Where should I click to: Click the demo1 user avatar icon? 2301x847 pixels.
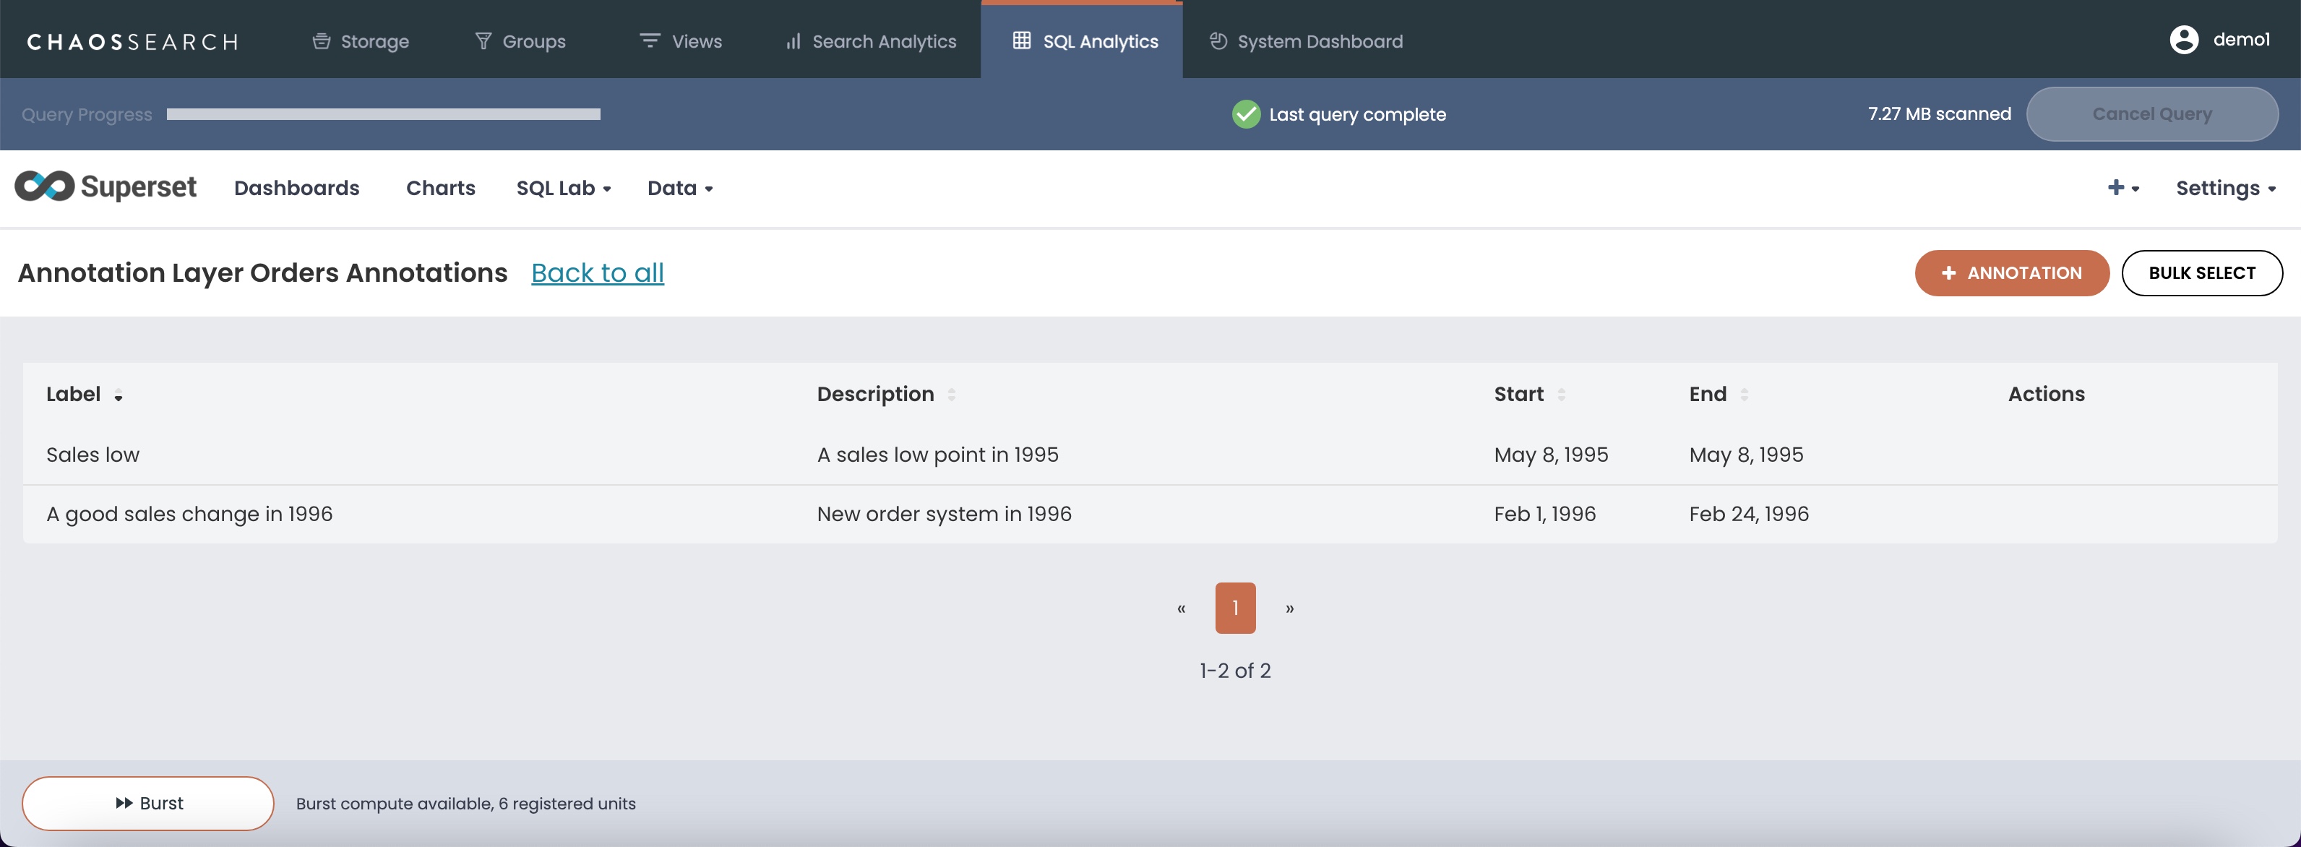[2183, 40]
